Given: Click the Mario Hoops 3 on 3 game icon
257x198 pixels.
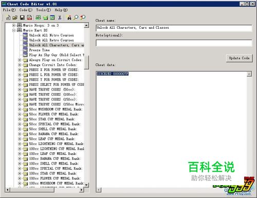Looking at the screenshot, I should point(20,25).
